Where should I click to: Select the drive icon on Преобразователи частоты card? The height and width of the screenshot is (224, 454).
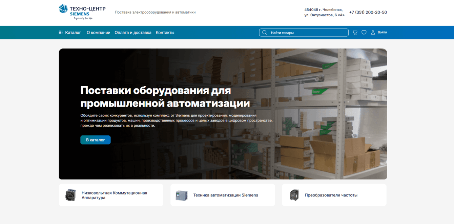click(x=293, y=195)
